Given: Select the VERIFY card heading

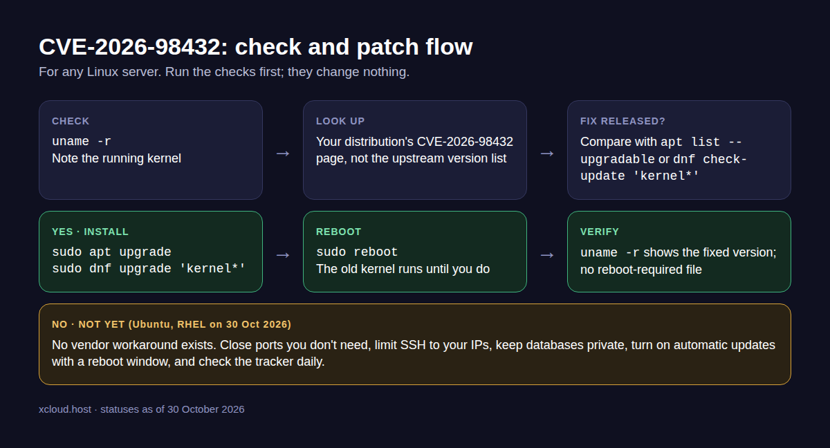Looking at the screenshot, I should [600, 232].
